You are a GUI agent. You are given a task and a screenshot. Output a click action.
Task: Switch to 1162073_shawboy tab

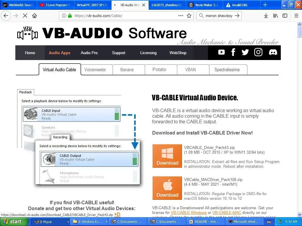click(167, 5)
